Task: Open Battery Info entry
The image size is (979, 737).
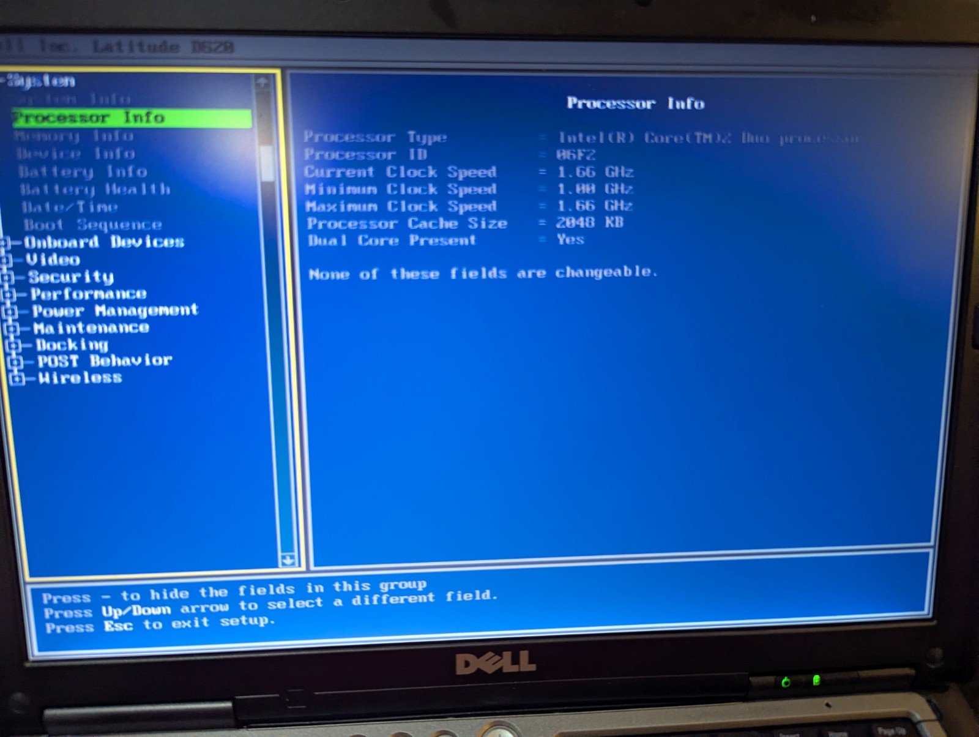Action: point(83,171)
